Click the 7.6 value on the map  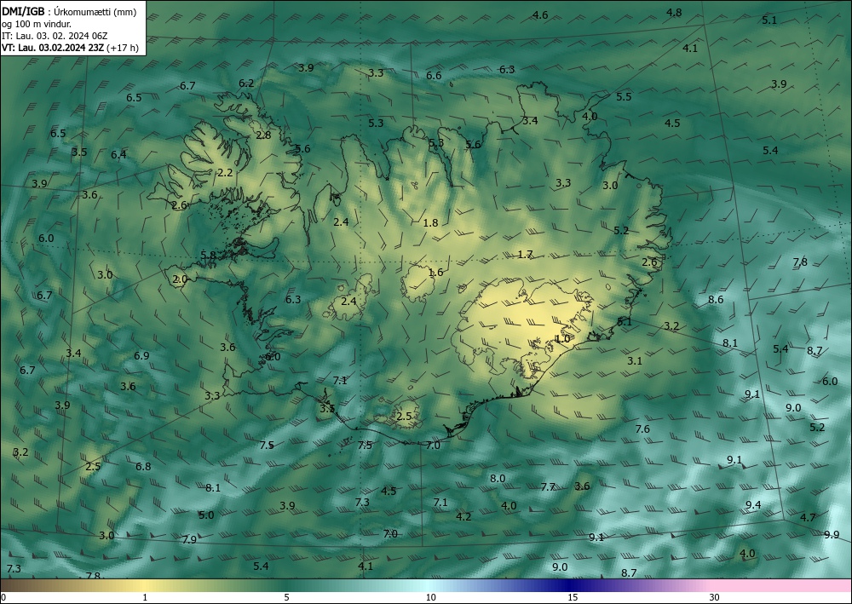642,429
